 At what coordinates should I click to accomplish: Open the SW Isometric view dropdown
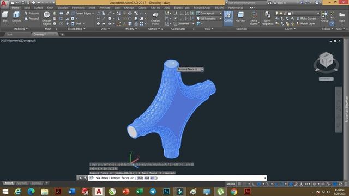tap(209, 19)
